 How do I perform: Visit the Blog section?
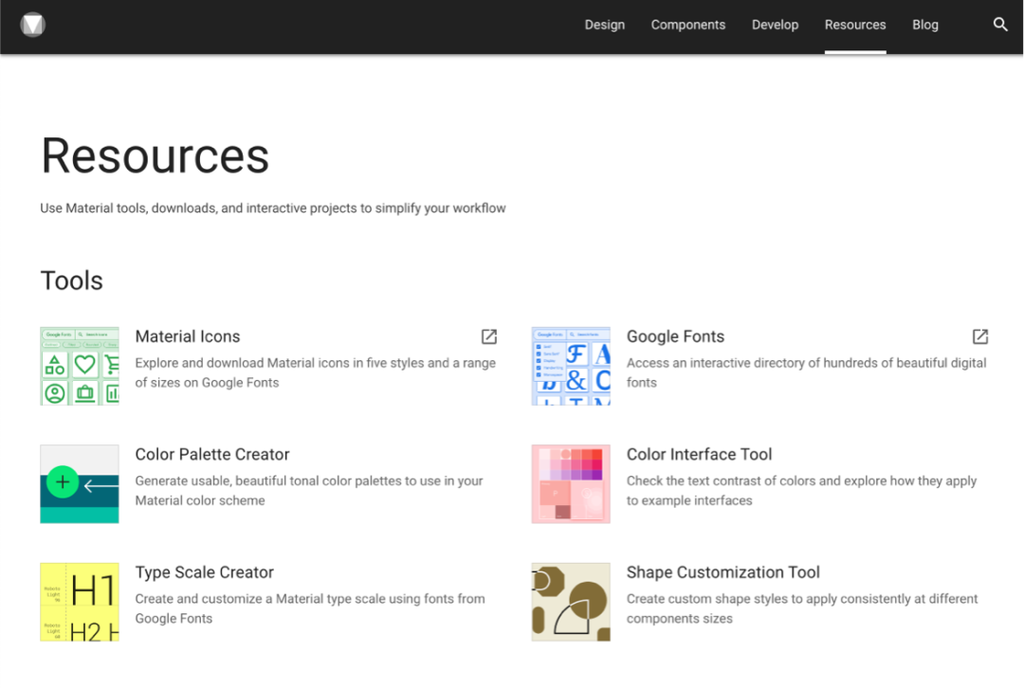(925, 25)
